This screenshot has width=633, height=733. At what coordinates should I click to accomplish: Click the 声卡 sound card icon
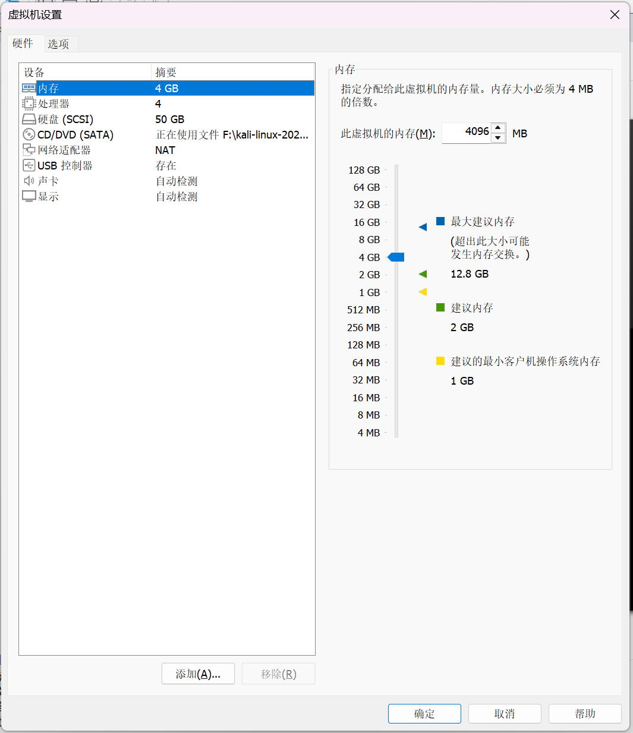[29, 181]
